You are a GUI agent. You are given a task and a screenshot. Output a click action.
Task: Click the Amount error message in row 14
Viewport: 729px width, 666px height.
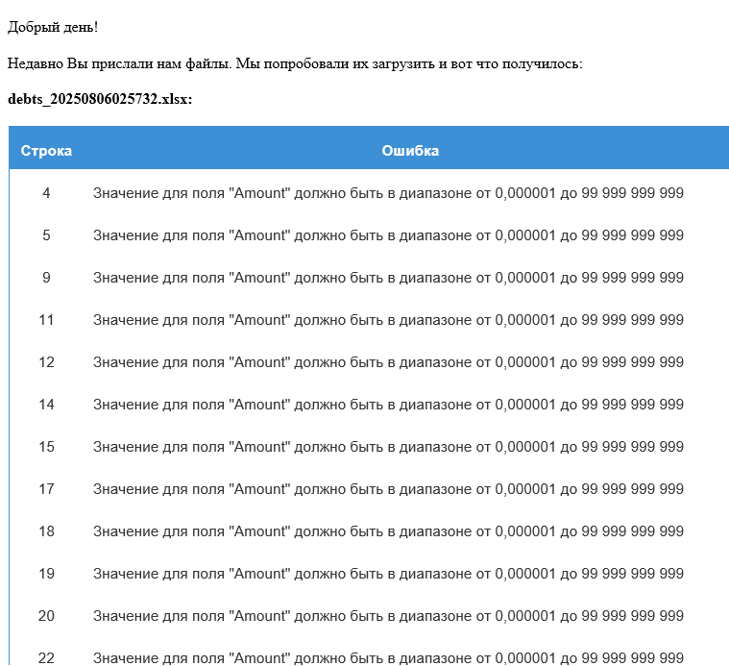(x=388, y=405)
